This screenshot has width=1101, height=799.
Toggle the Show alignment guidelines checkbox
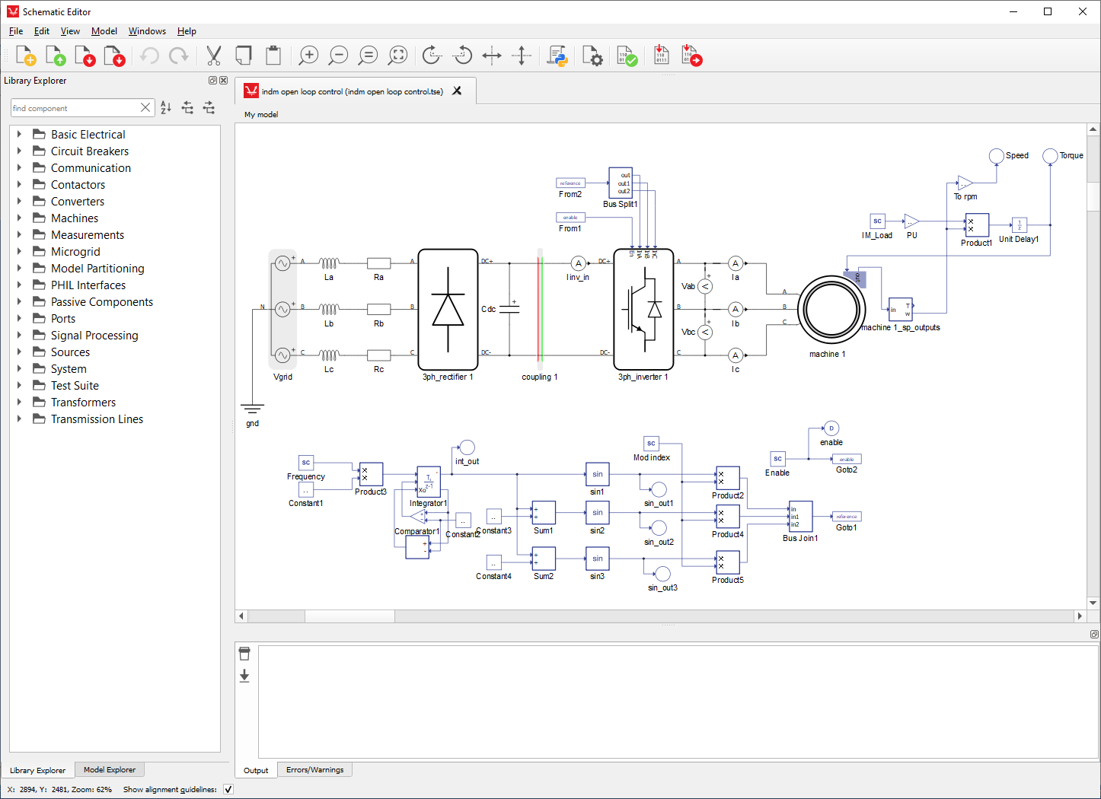[228, 789]
